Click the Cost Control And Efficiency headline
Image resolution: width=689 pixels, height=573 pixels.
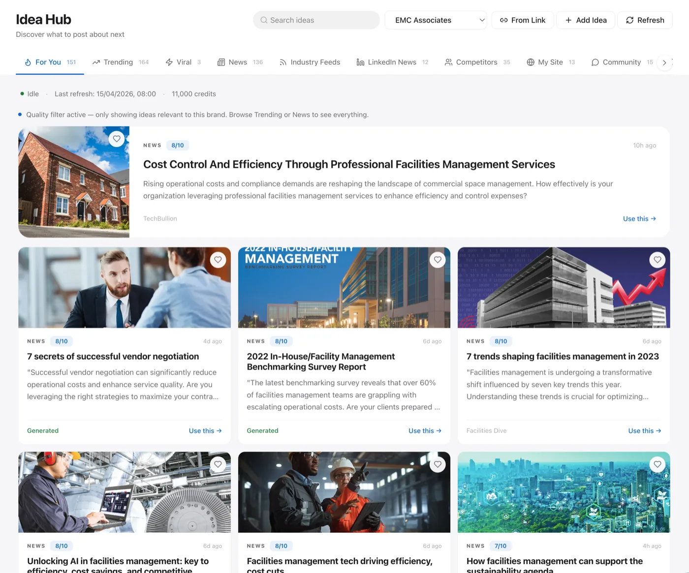349,164
